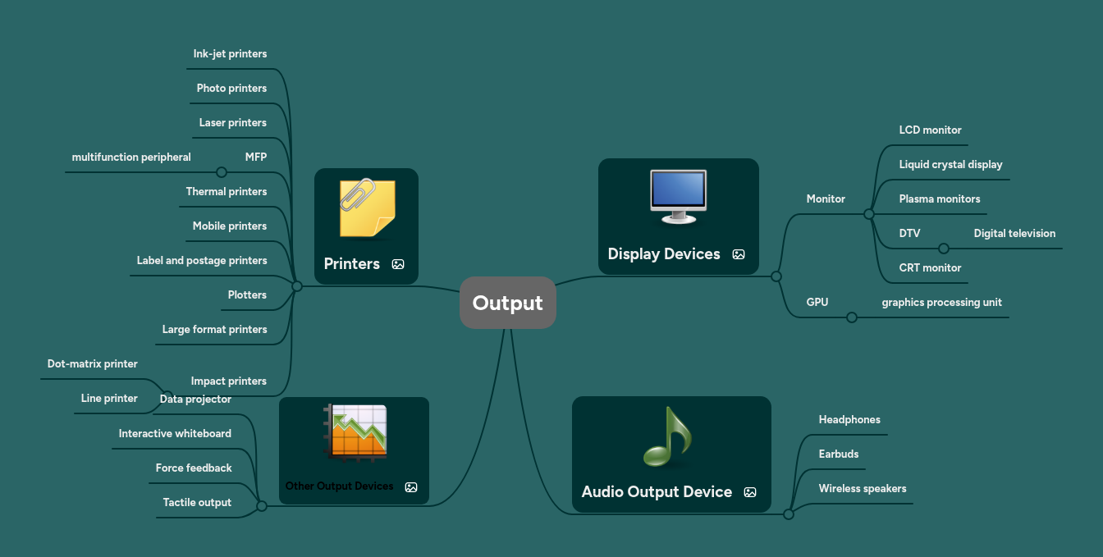The height and width of the screenshot is (557, 1103).
Task: Select the Audio Output Device topic label
Action: tap(657, 492)
